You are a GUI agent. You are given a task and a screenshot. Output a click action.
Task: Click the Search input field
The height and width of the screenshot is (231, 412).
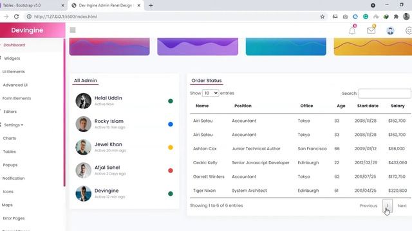coord(384,94)
